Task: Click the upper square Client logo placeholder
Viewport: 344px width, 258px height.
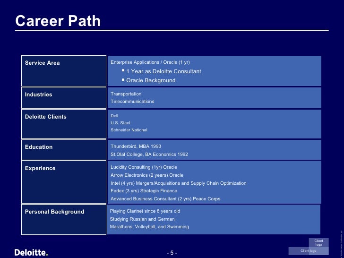Action: click(x=319, y=243)
